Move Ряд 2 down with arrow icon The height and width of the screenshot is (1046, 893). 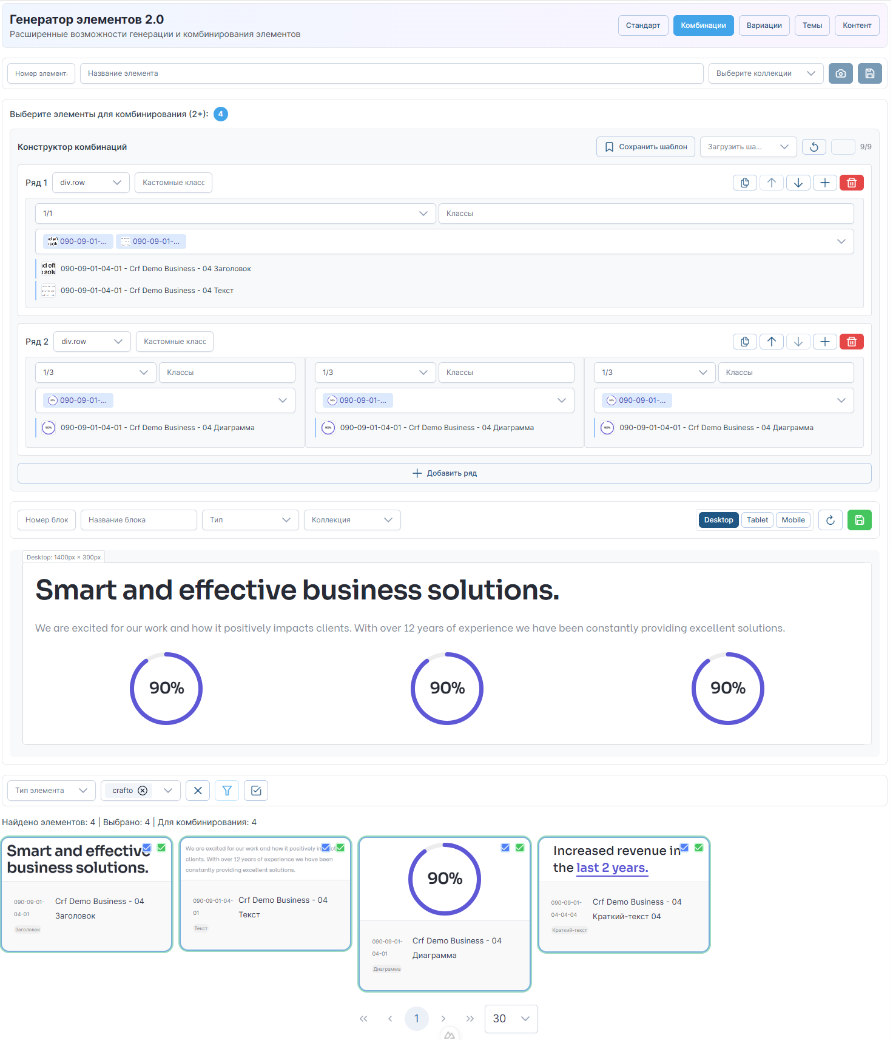pyautogui.click(x=798, y=342)
